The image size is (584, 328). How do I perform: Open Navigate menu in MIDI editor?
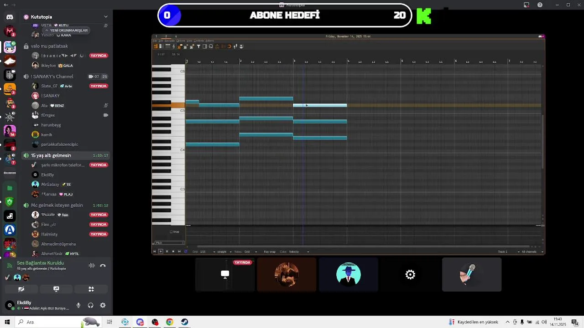click(169, 41)
